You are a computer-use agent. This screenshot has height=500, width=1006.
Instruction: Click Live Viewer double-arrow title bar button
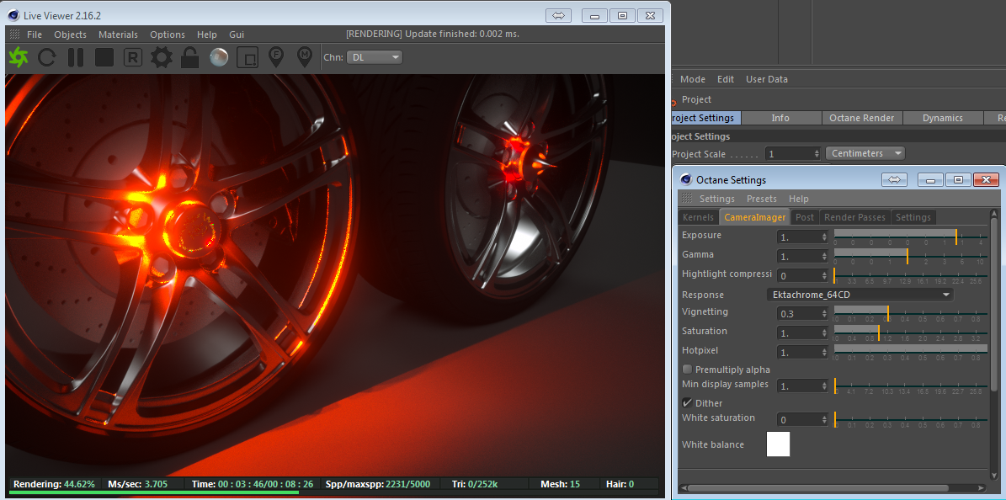click(x=558, y=15)
